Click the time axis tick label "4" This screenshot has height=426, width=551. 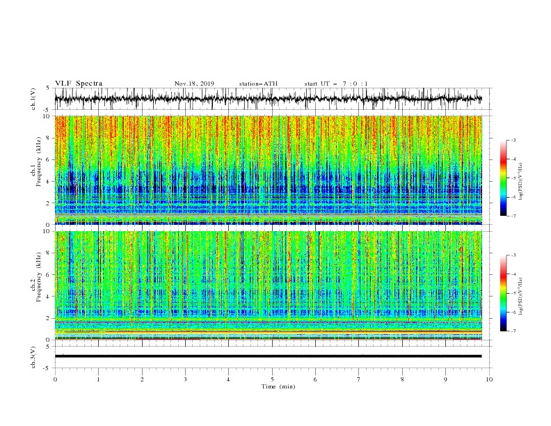[x=228, y=379]
